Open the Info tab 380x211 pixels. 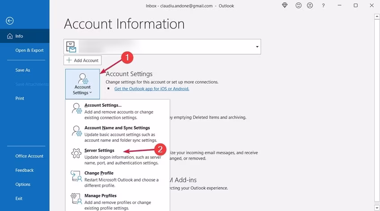tap(25, 36)
